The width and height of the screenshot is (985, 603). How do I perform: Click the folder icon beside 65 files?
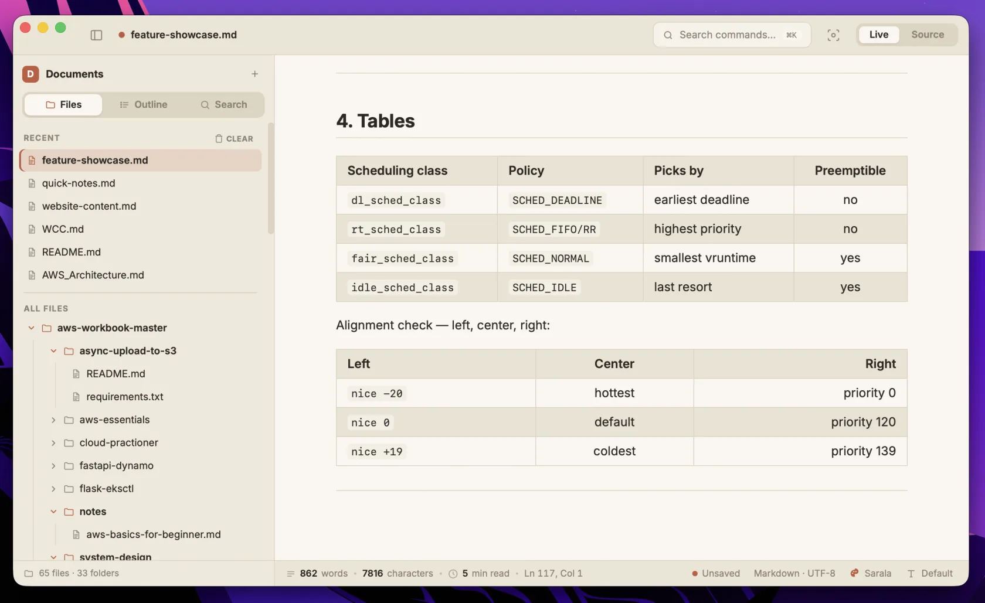click(x=29, y=574)
